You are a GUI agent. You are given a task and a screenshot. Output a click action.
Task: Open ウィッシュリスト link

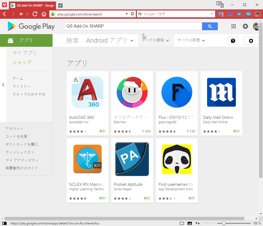click(x=20, y=152)
